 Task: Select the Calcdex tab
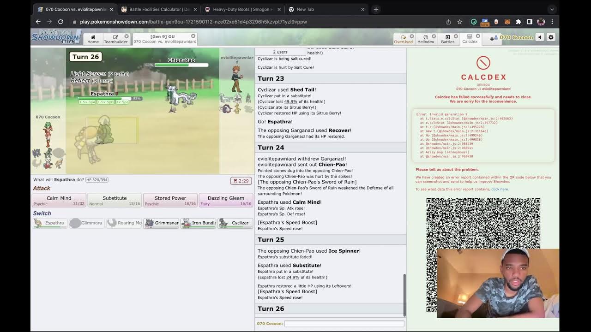tap(470, 39)
